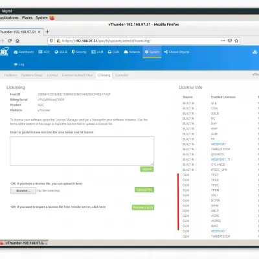Click the SLB license entry
Screen dimensions: 259x259
click(214, 103)
